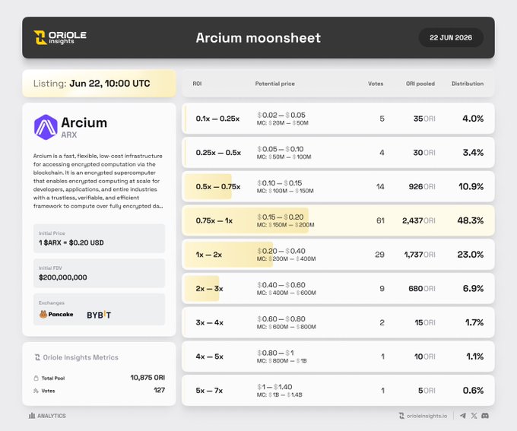517x431 pixels.
Task: Click the 6.9% distribution value
Action: (473, 289)
